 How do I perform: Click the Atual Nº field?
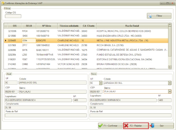[80, 100]
